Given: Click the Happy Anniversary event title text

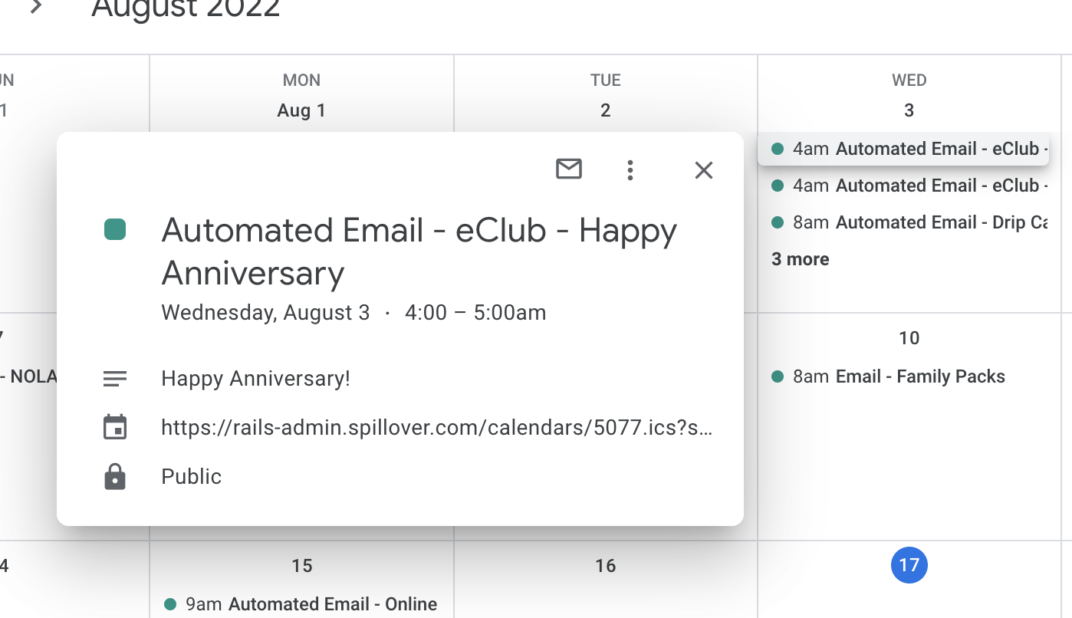Looking at the screenshot, I should click(419, 251).
